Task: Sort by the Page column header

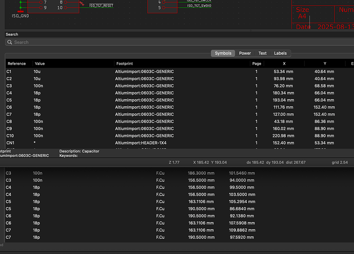Action: (x=257, y=64)
